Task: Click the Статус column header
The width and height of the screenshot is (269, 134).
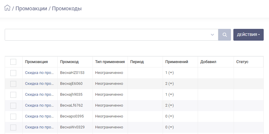Action: coord(242,62)
